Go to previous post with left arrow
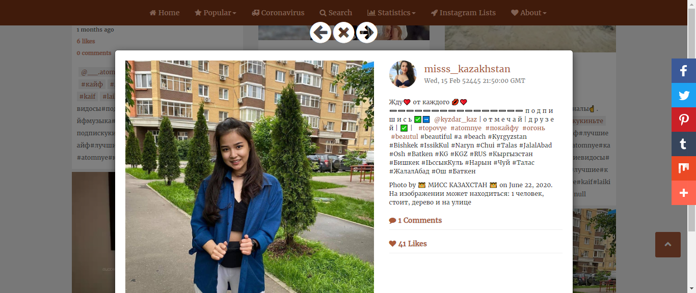This screenshot has width=696, height=293. click(320, 33)
